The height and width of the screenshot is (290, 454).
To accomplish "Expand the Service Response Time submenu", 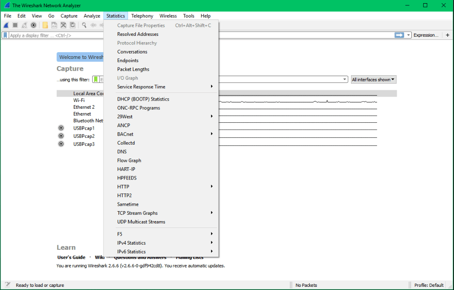I will [212, 87].
